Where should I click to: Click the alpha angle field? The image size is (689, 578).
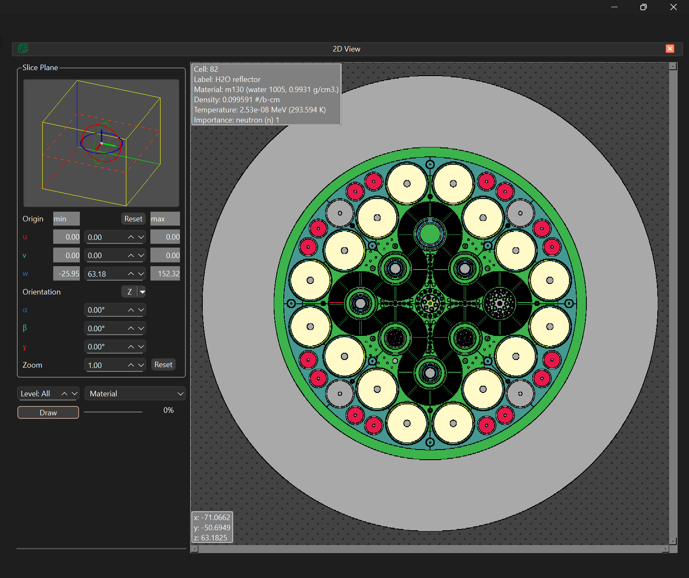[105, 310]
